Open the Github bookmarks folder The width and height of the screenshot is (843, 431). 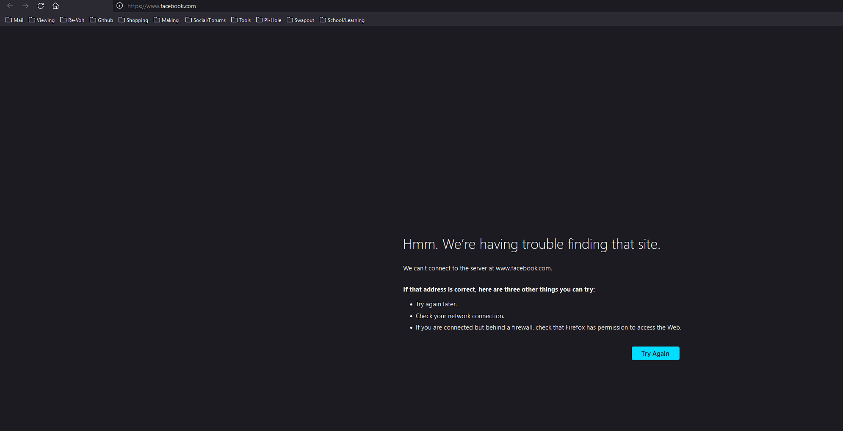tap(101, 20)
